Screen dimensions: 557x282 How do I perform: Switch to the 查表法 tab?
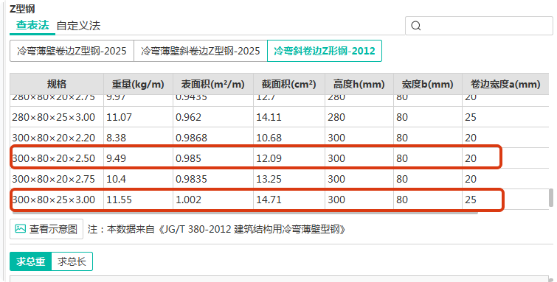tap(32, 25)
